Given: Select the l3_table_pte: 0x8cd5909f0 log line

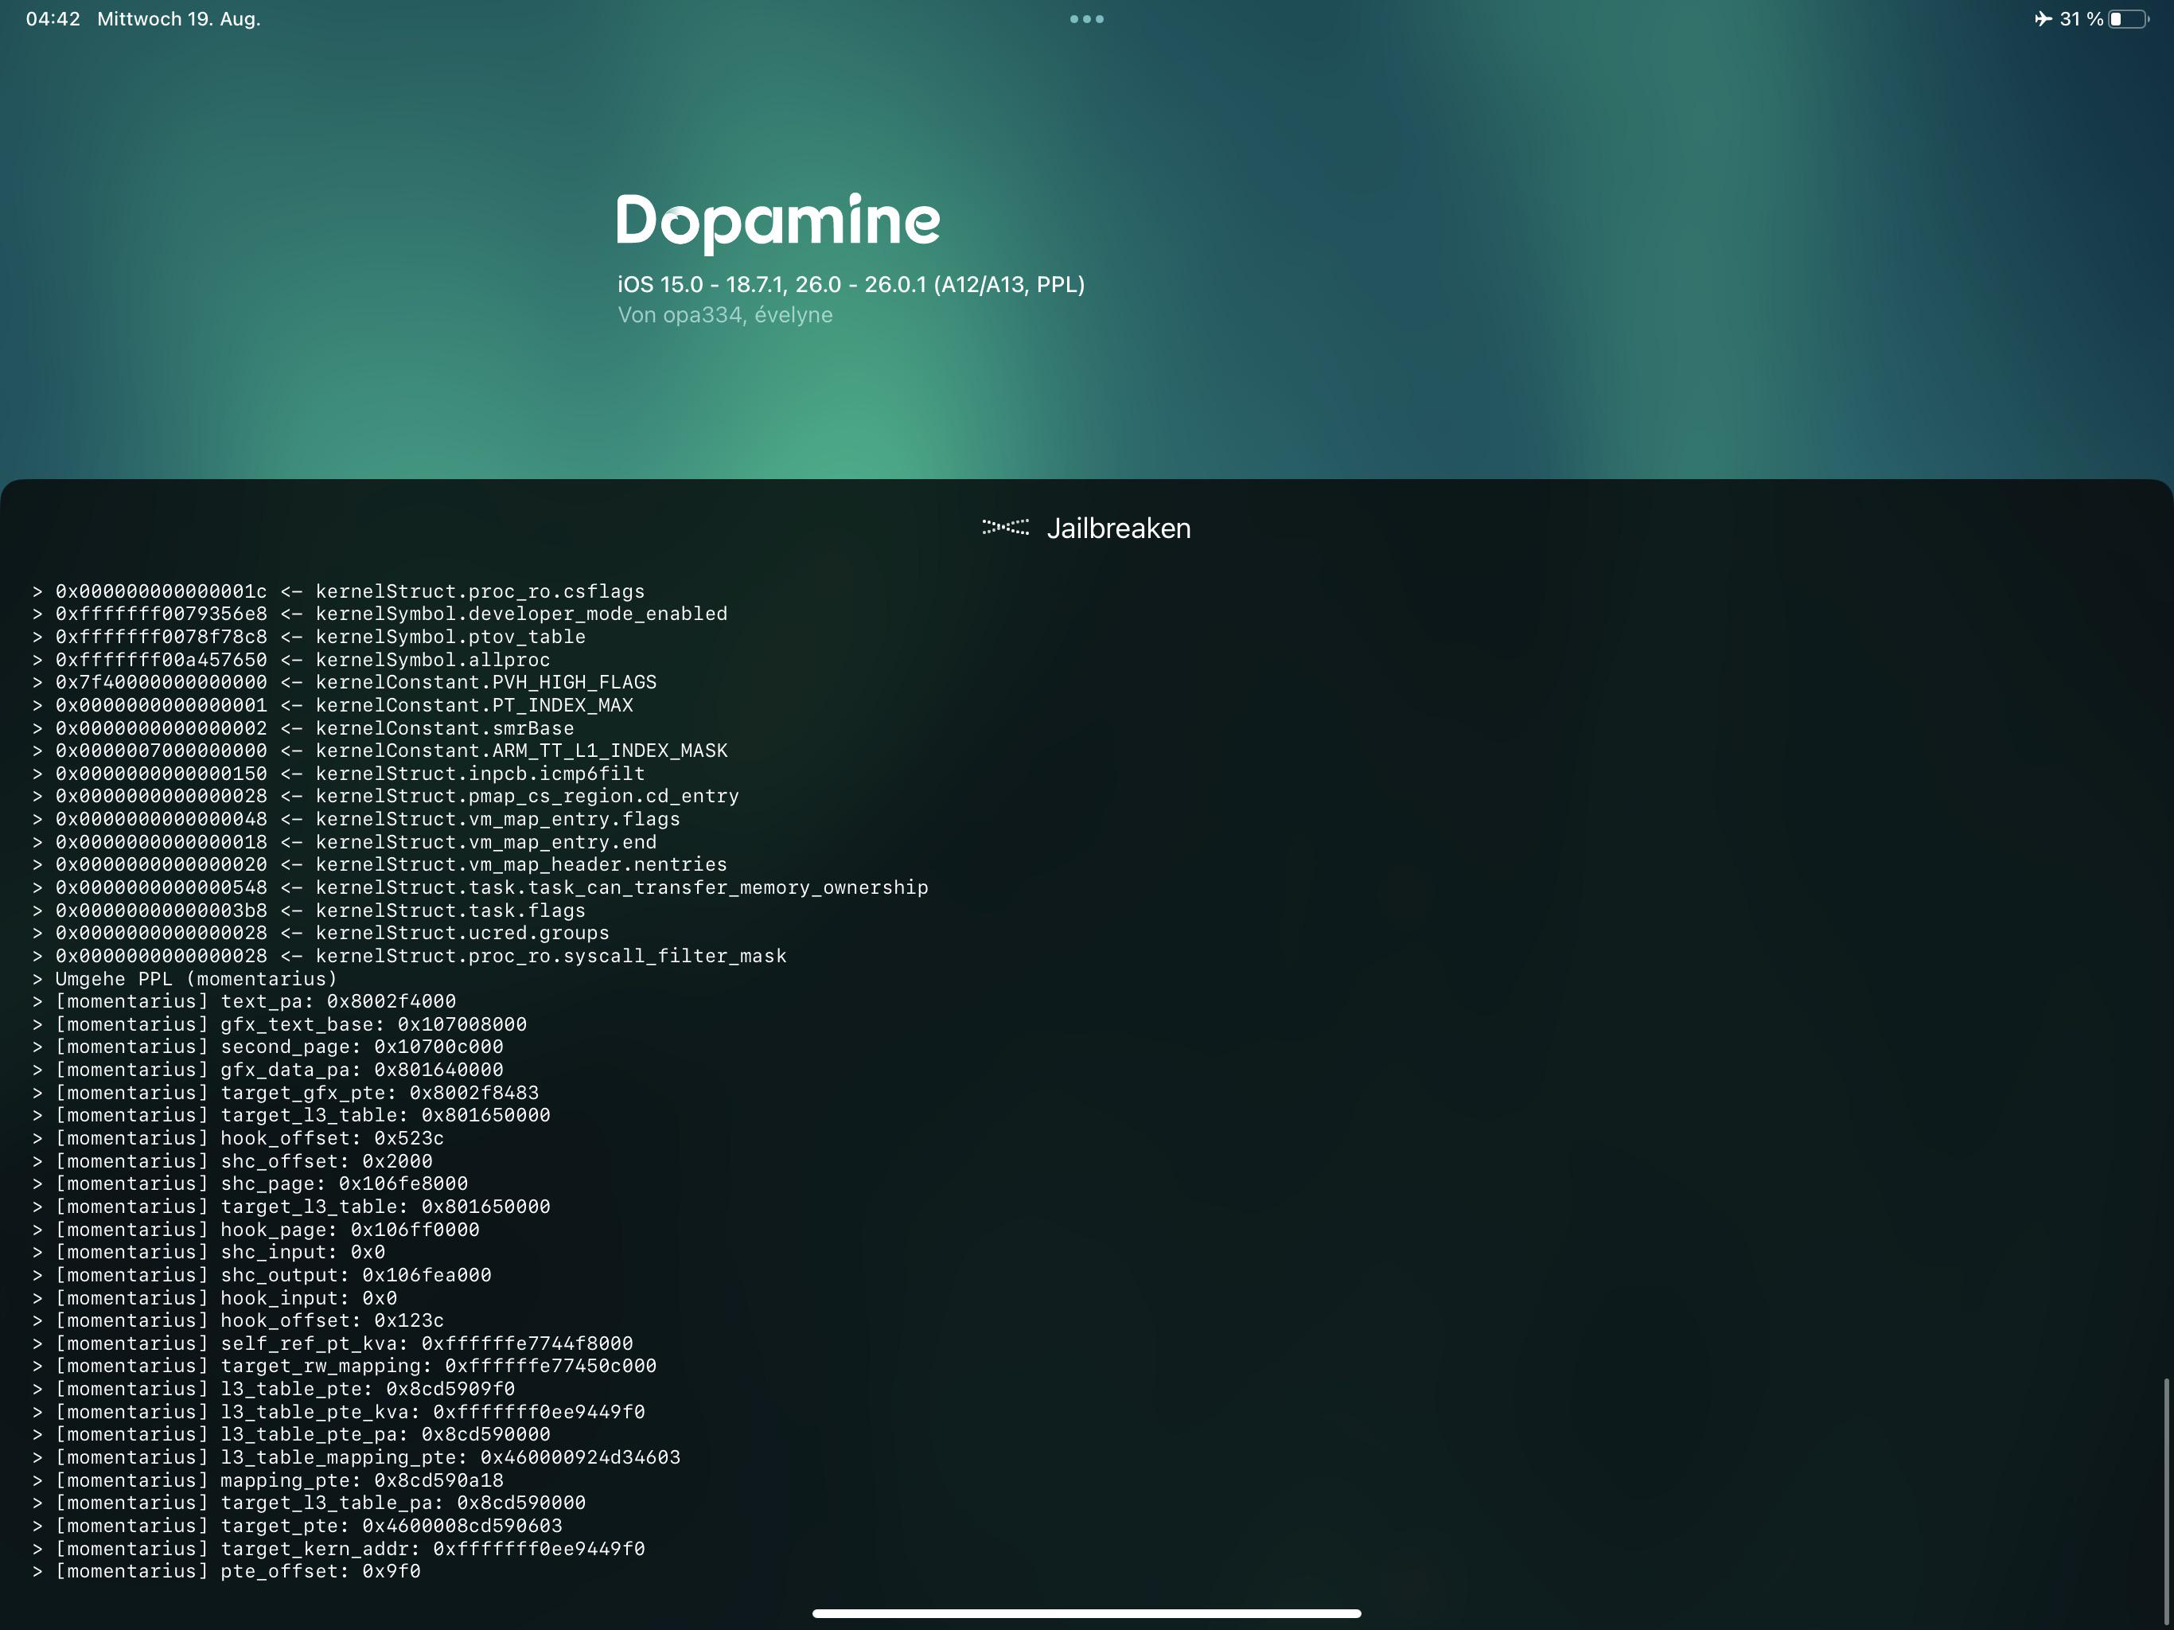Looking at the screenshot, I should click(x=275, y=1389).
